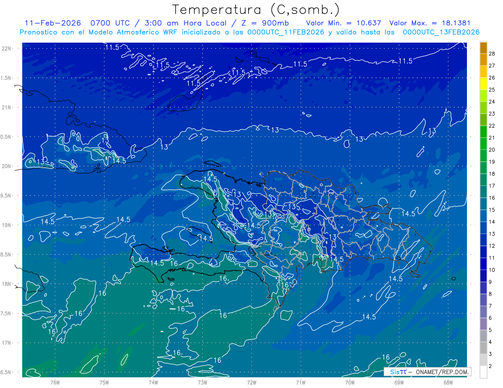Click the '21N' latitude axis label
The image size is (503, 388).
[x=7, y=108]
